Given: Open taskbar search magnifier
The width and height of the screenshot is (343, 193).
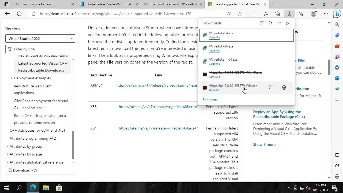Looking at the screenshot, I should click(19, 187).
